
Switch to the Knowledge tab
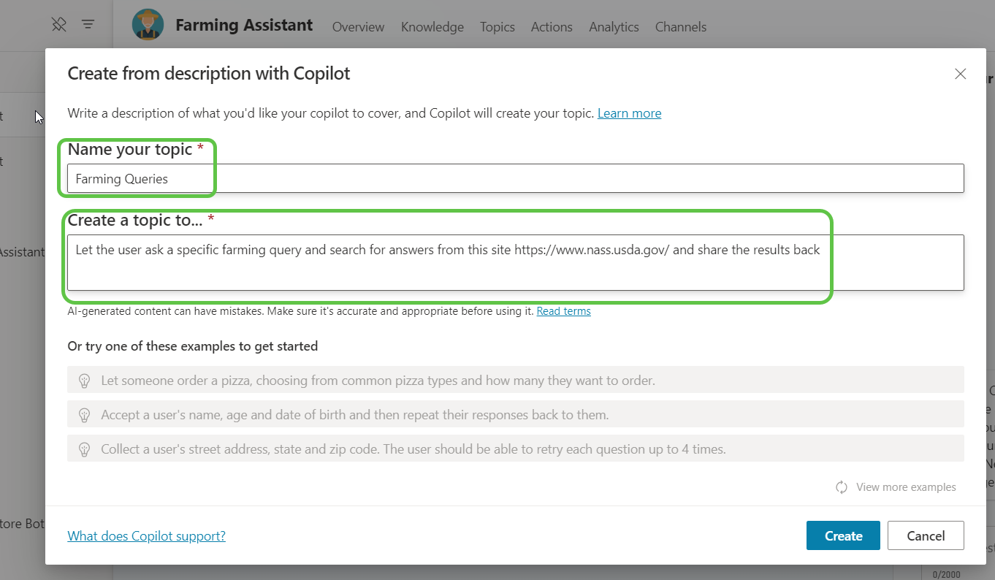click(432, 27)
